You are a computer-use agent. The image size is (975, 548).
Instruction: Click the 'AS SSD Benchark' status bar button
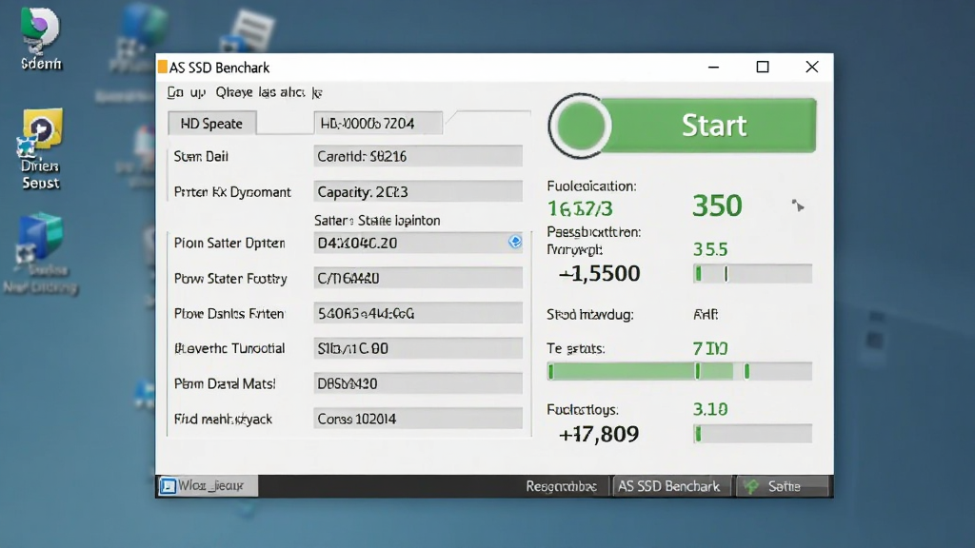(669, 486)
